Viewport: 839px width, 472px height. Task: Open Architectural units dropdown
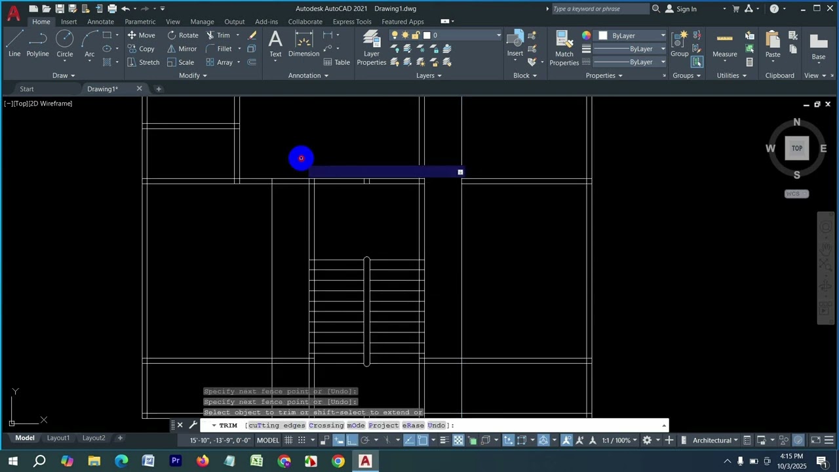coord(716,440)
